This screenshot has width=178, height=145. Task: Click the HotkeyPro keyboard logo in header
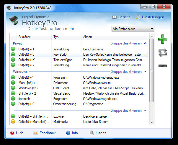14,21
